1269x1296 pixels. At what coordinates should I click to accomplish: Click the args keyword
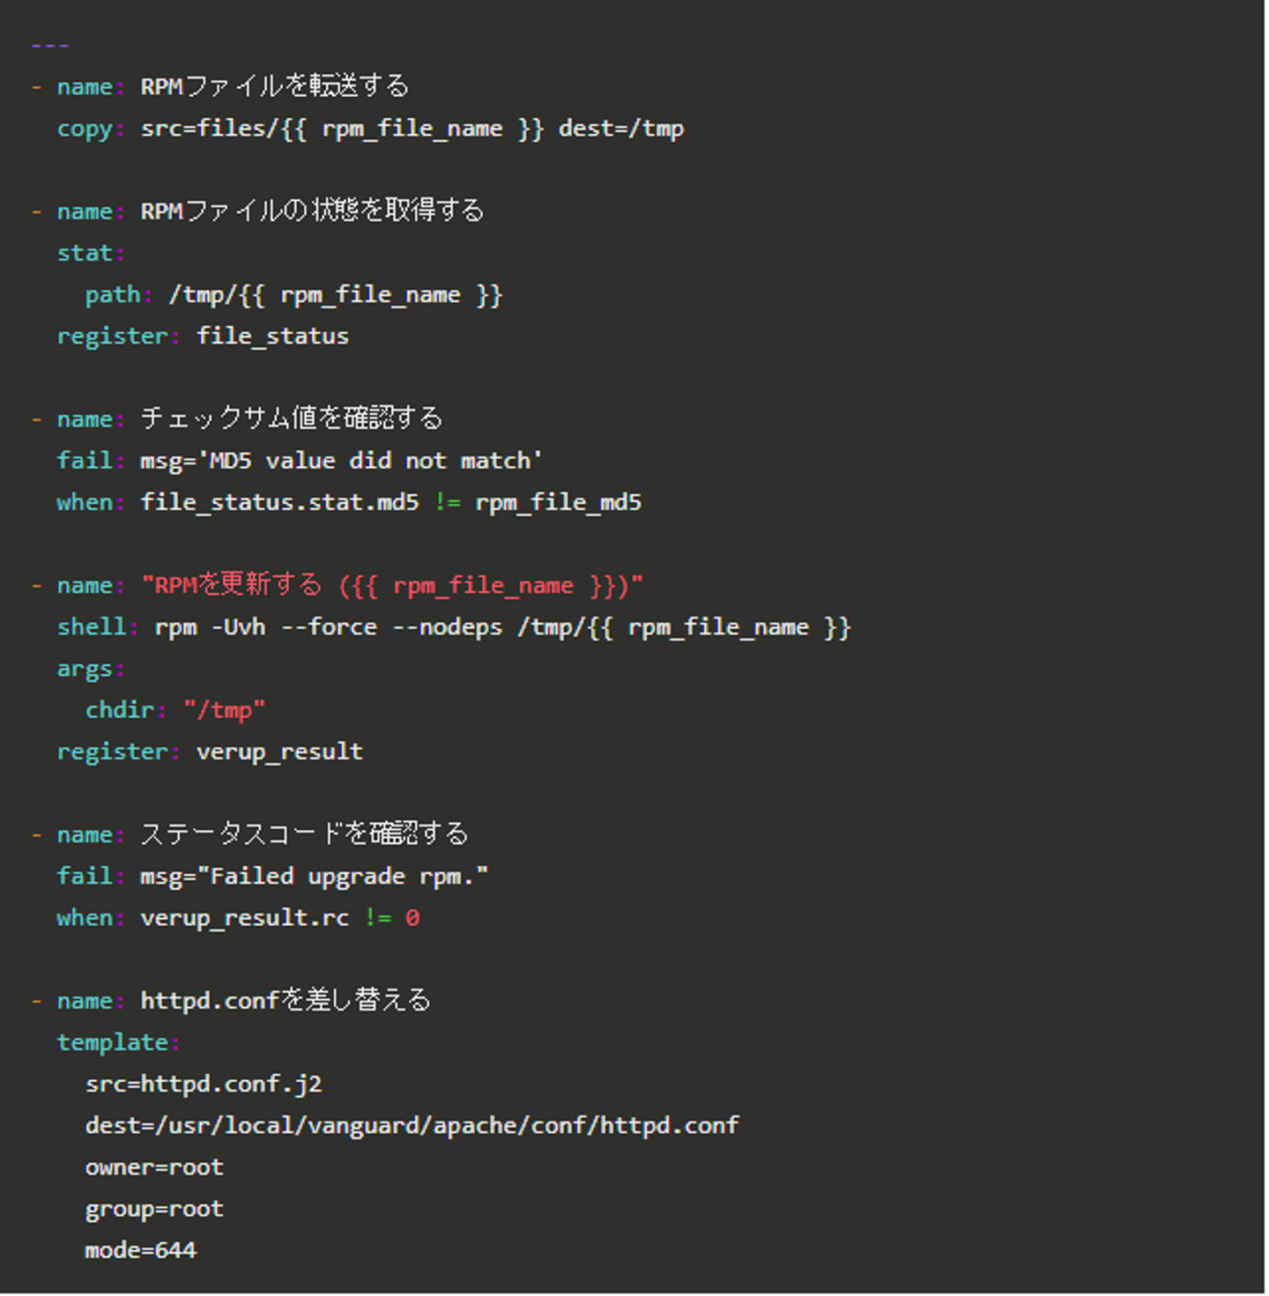click(85, 669)
